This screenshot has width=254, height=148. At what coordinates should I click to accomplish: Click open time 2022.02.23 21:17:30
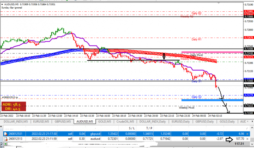[44, 134]
